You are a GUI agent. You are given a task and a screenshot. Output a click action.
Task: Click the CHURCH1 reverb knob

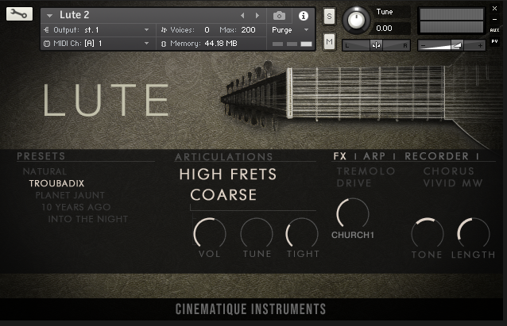pyautogui.click(x=353, y=214)
